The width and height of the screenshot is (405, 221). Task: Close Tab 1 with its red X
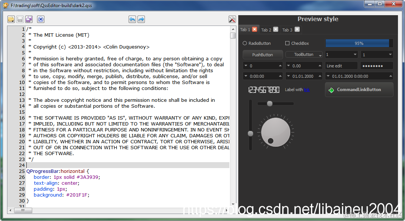click(255, 30)
